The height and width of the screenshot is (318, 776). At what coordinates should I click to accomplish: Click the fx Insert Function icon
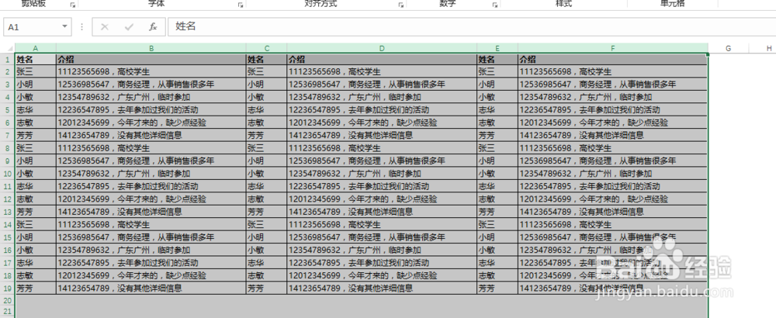(154, 26)
